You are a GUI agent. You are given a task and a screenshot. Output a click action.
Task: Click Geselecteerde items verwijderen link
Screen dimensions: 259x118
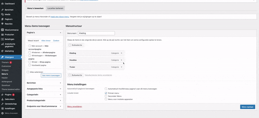coord(98,75)
